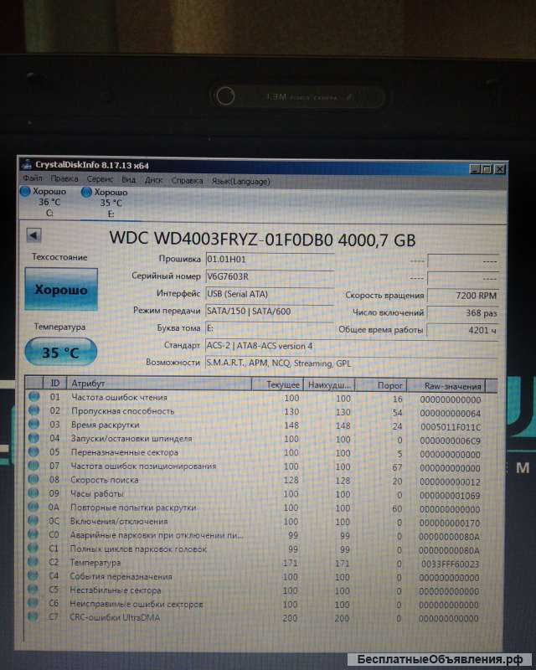Click status icon for C6 Неисправимые ошибки секторов

[32, 602]
